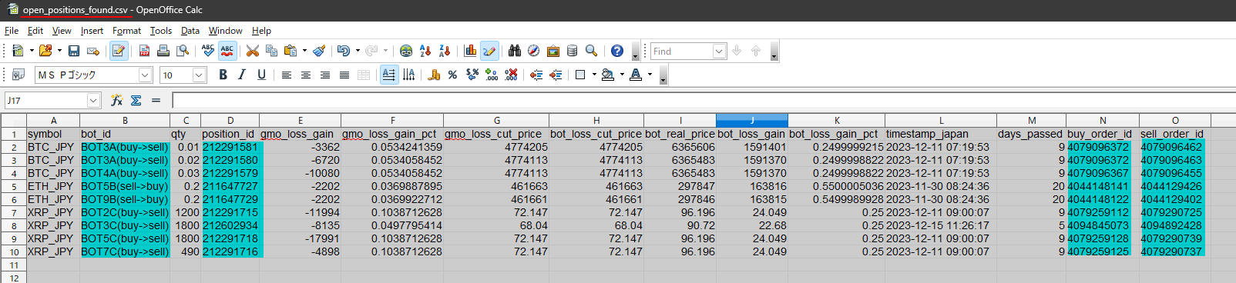Send document as e-mail
Viewport: 1236px width, 283px height.
click(x=93, y=51)
